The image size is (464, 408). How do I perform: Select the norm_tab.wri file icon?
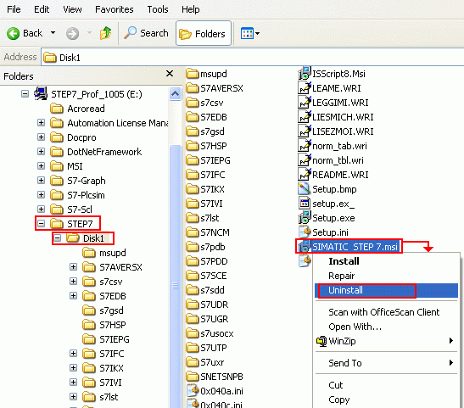pos(305,146)
